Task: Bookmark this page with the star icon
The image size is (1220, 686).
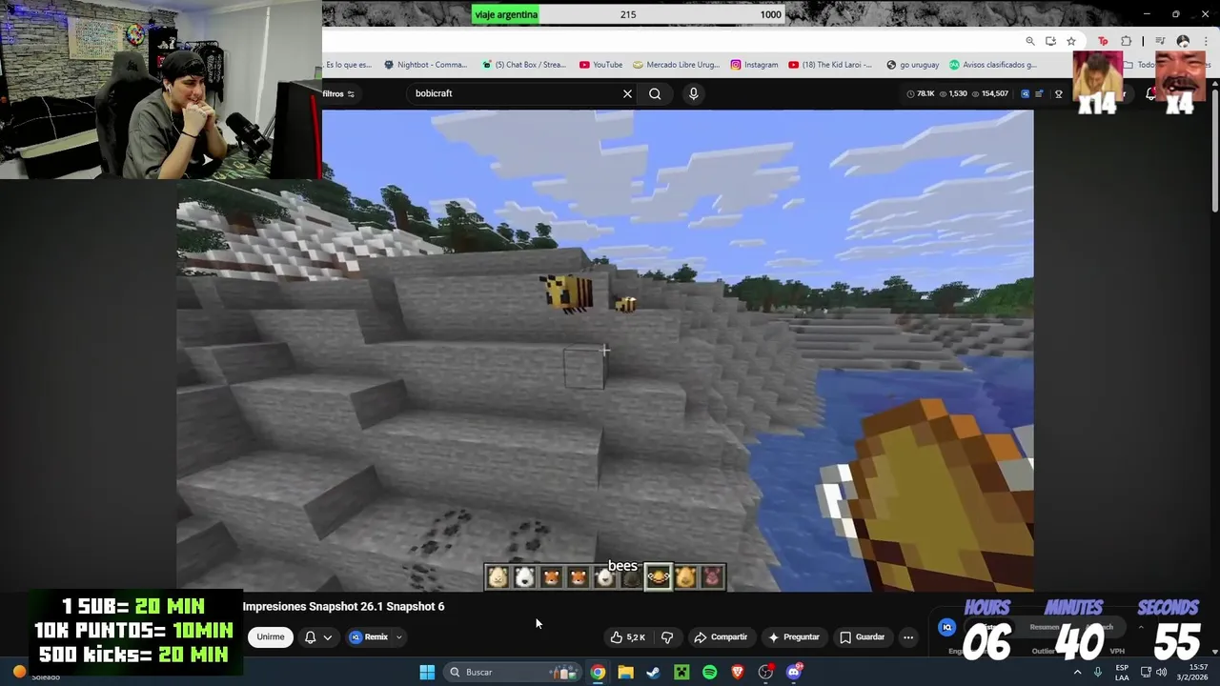Action: tap(1071, 41)
